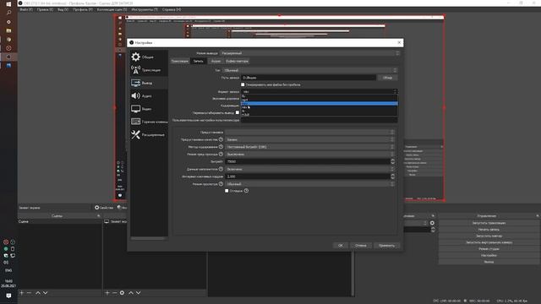Expand the Режим вывода dropdown

[309, 53]
